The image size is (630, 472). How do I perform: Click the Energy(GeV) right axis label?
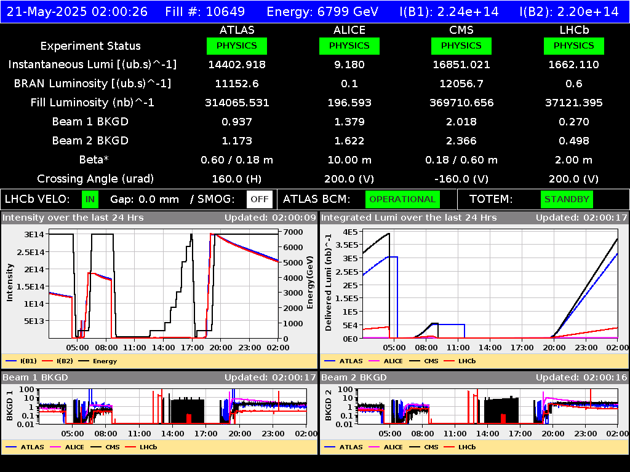point(310,283)
